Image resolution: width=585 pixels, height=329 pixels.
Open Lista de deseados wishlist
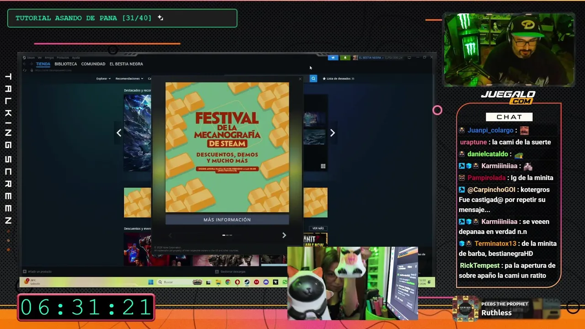coord(338,79)
